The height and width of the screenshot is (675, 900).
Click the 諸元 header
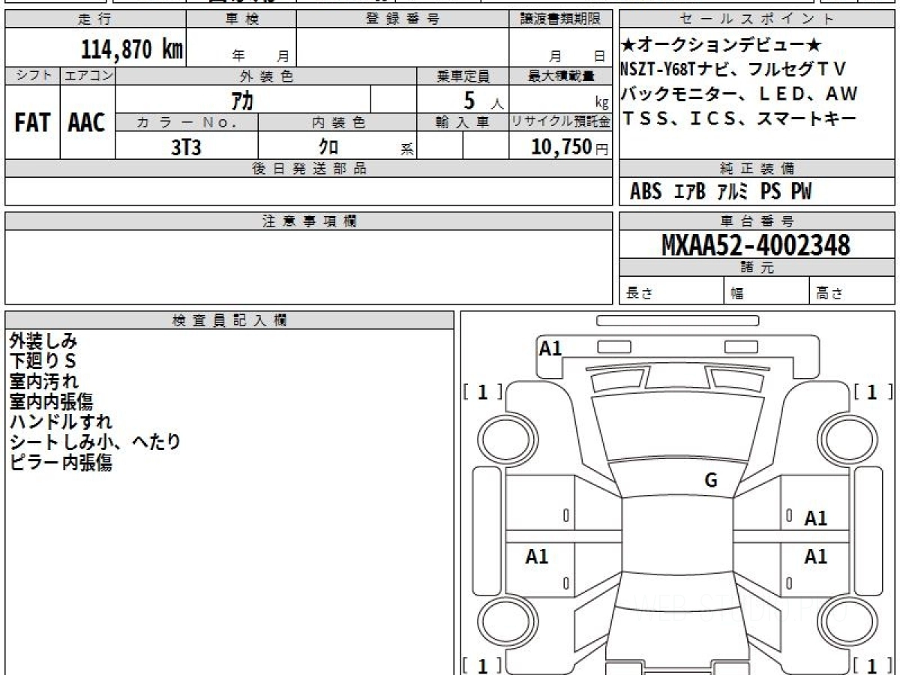point(757,268)
